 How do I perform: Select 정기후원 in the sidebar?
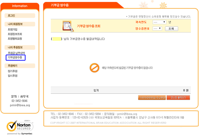[x=12, y=71]
